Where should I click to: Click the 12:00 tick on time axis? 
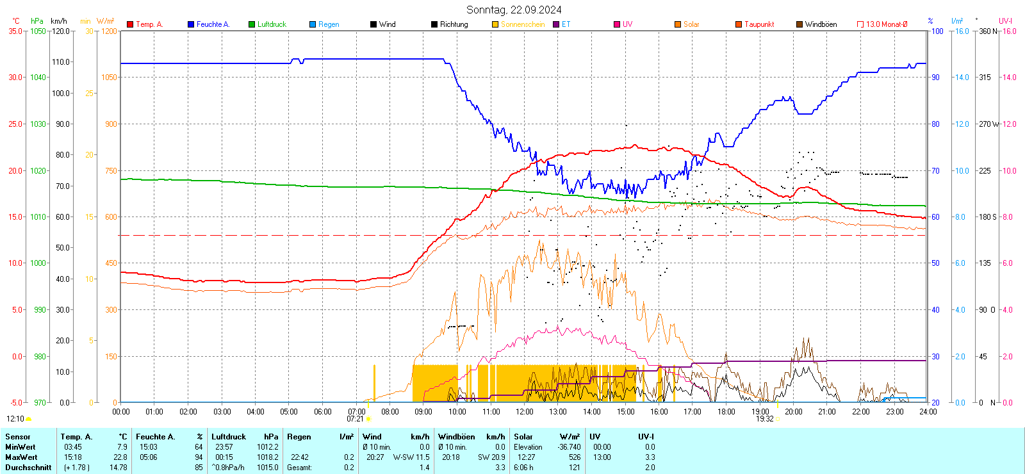(x=524, y=412)
